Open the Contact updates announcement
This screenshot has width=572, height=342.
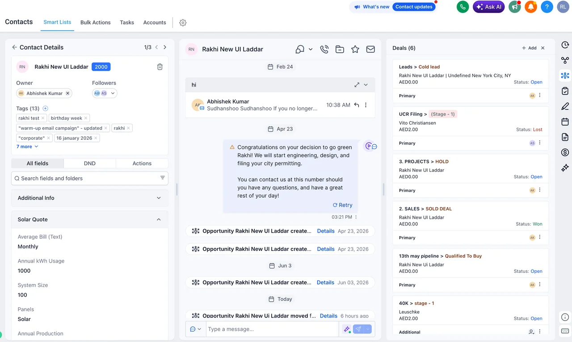click(x=414, y=7)
